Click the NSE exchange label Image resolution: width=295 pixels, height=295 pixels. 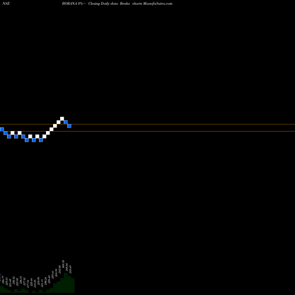pyautogui.click(x=6, y=4)
